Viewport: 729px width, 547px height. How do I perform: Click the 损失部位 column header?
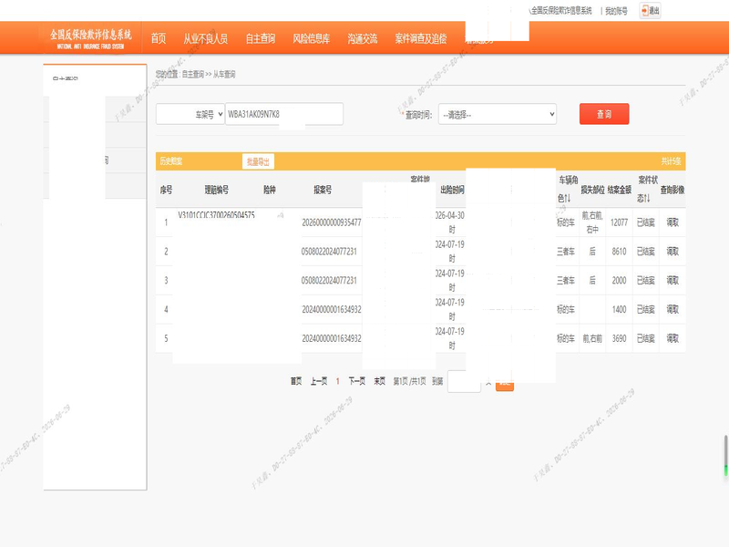click(x=593, y=190)
